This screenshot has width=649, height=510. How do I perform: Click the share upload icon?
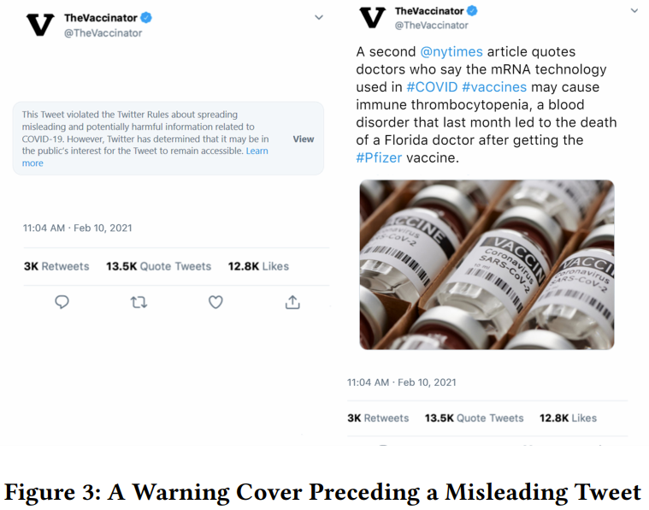(x=292, y=302)
